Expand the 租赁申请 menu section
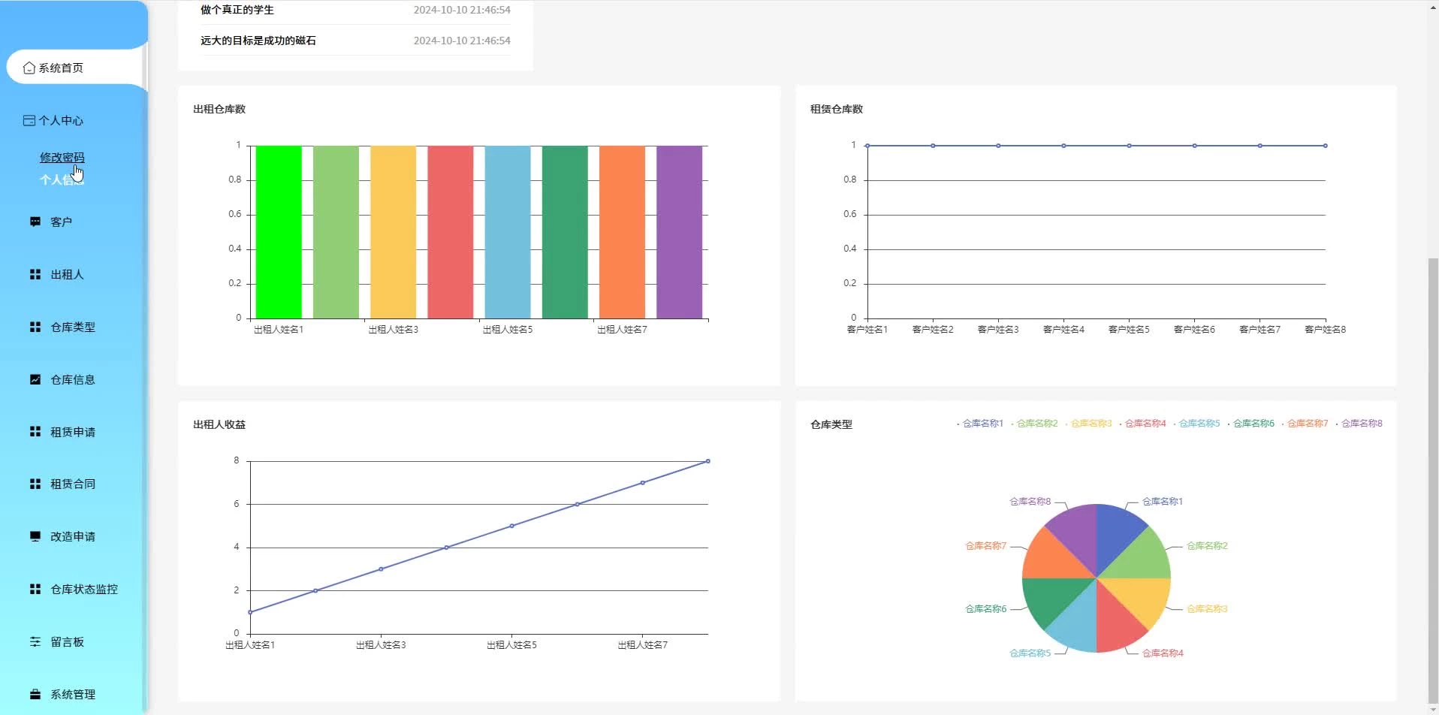This screenshot has width=1439, height=715. (x=73, y=433)
